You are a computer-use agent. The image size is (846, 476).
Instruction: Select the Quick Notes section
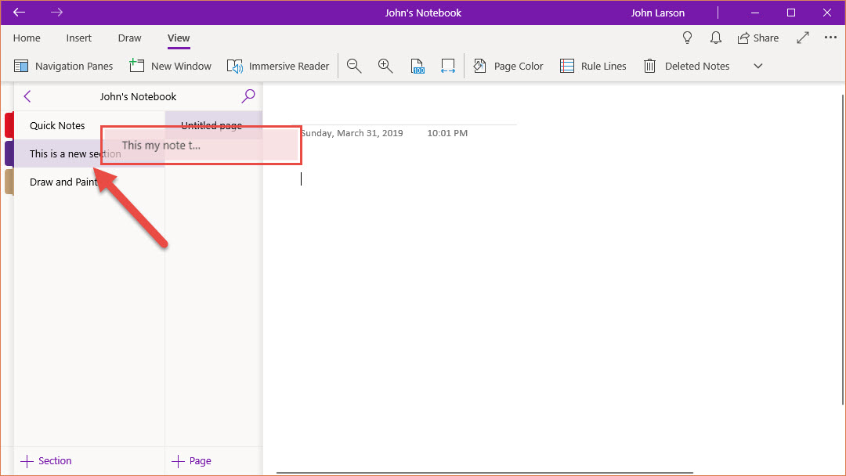[x=57, y=125]
